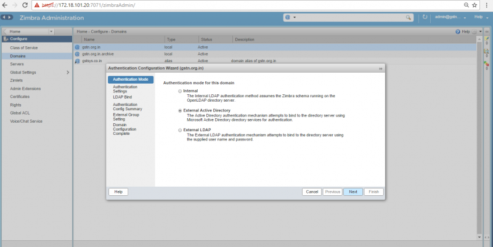Click the domain list vertical scrollbar
493x247 pixels.
479,138
